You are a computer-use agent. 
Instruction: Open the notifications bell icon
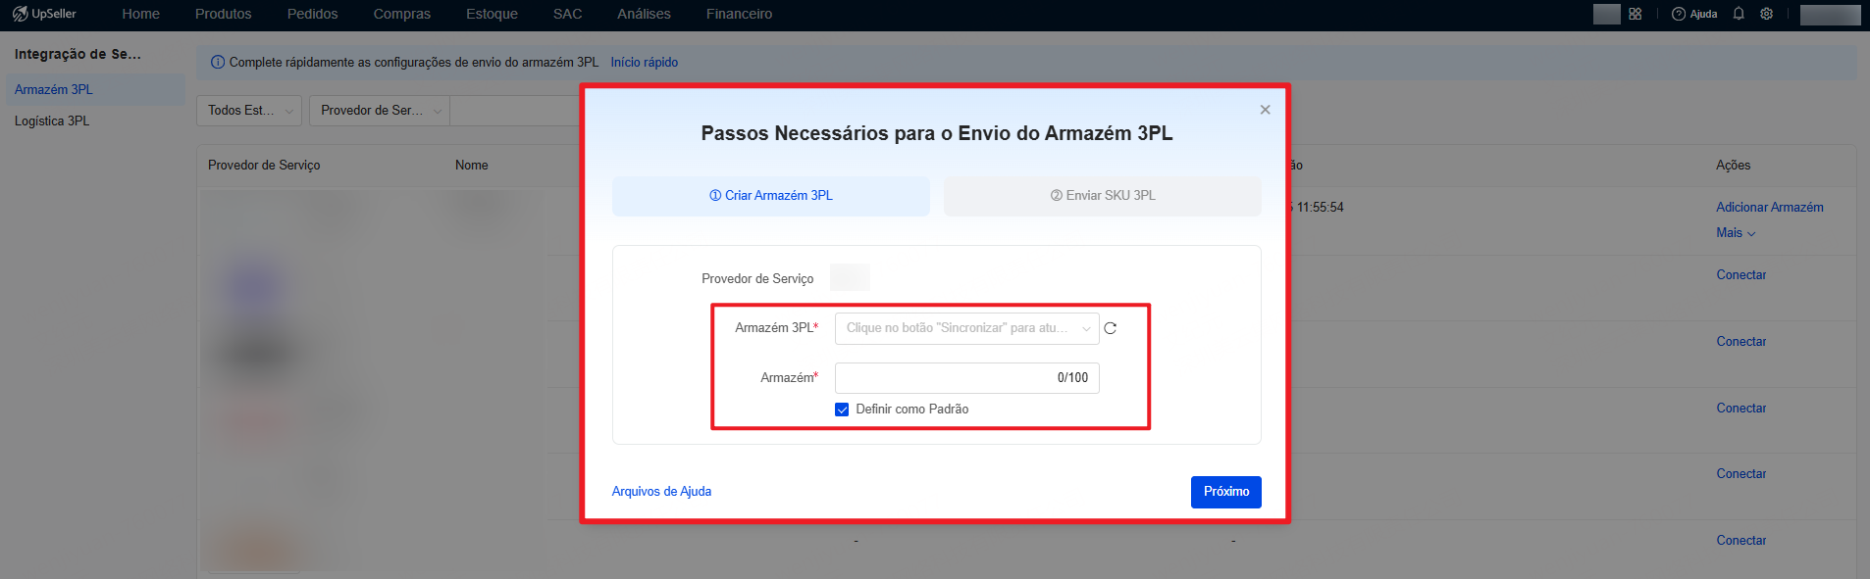tap(1739, 14)
